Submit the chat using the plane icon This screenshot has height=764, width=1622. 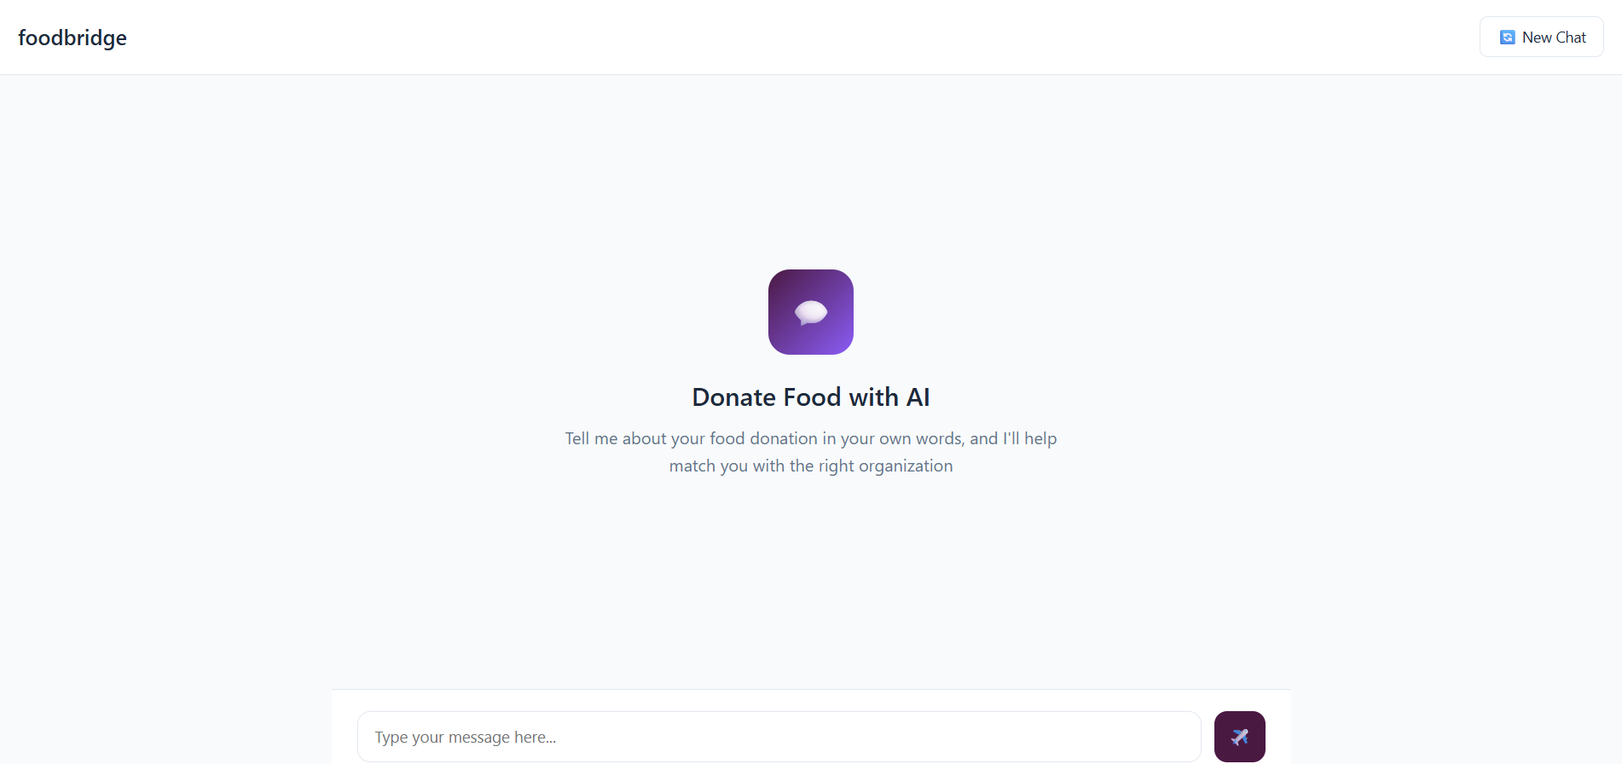(1240, 737)
